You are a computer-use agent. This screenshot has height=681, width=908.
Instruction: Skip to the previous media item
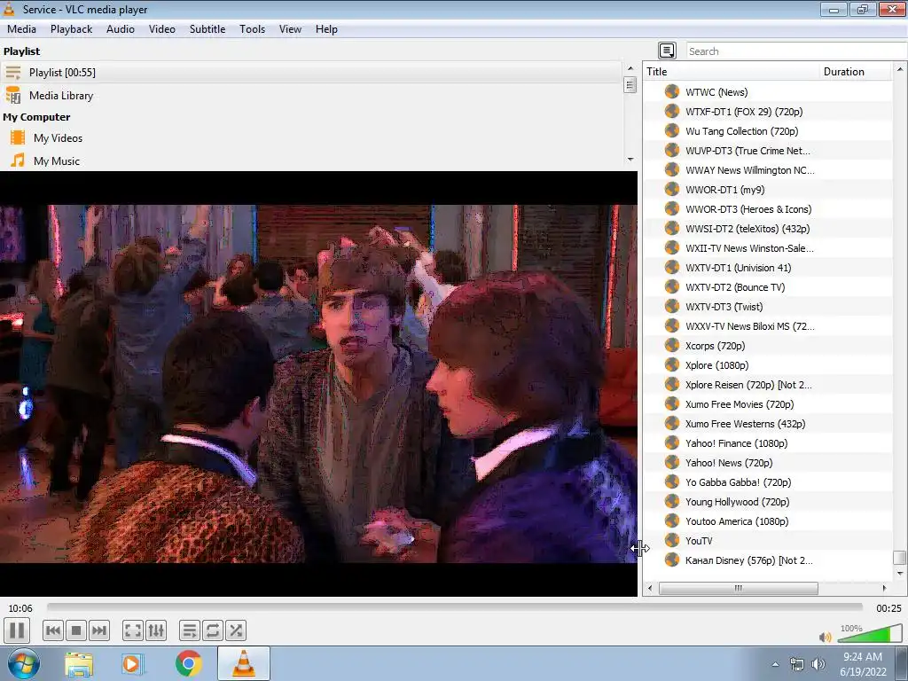53,630
